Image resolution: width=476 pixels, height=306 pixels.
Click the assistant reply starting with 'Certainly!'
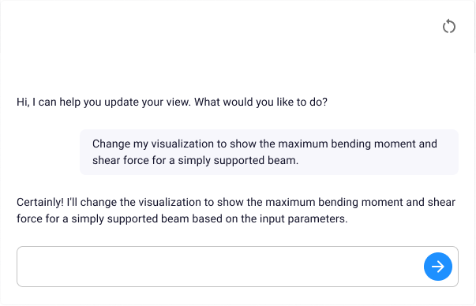(x=236, y=210)
